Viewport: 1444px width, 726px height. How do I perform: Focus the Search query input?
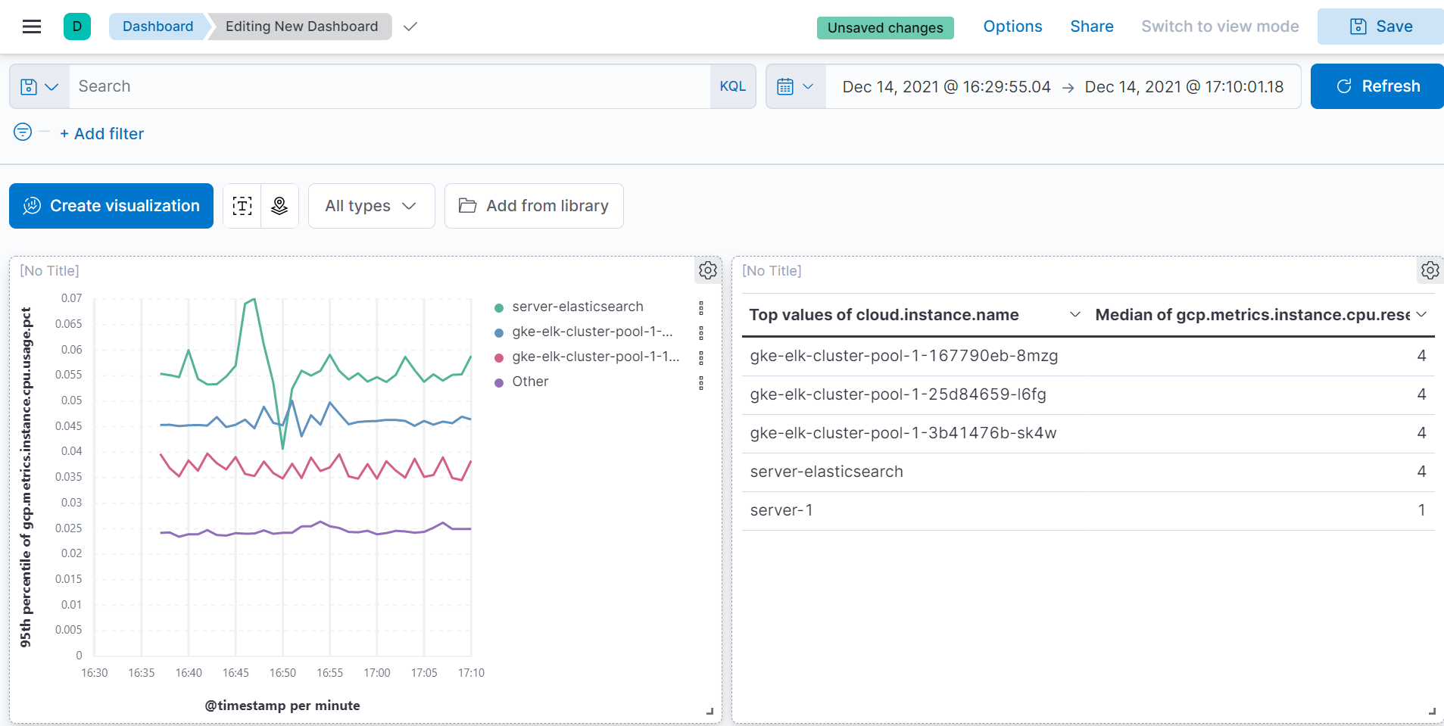389,86
